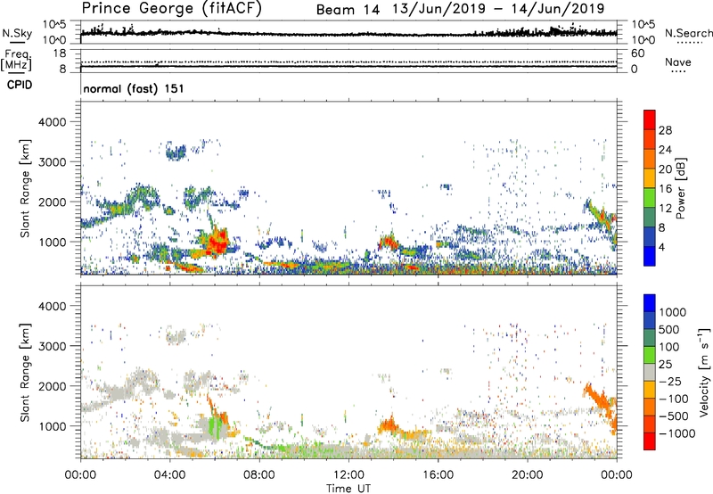Click the '12:00' time axis label
The width and height of the screenshot is (713, 494).
(x=348, y=475)
